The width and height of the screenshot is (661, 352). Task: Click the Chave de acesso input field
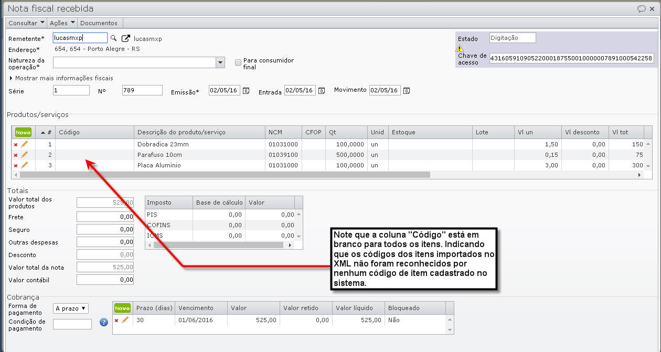(569, 58)
